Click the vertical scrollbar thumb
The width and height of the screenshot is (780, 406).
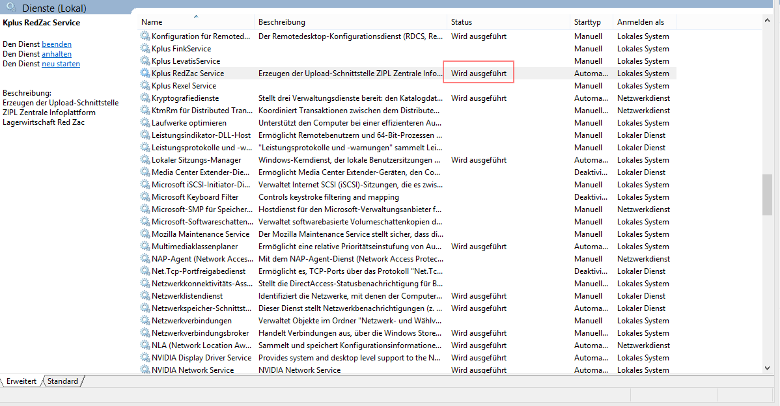pyautogui.click(x=768, y=194)
